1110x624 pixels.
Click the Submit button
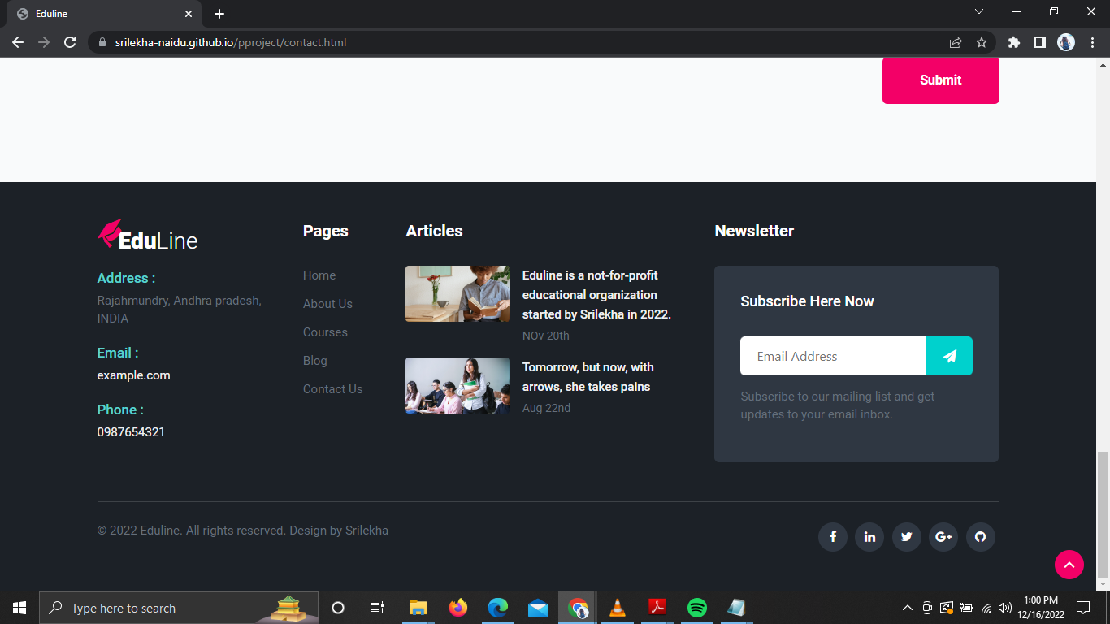(x=940, y=80)
